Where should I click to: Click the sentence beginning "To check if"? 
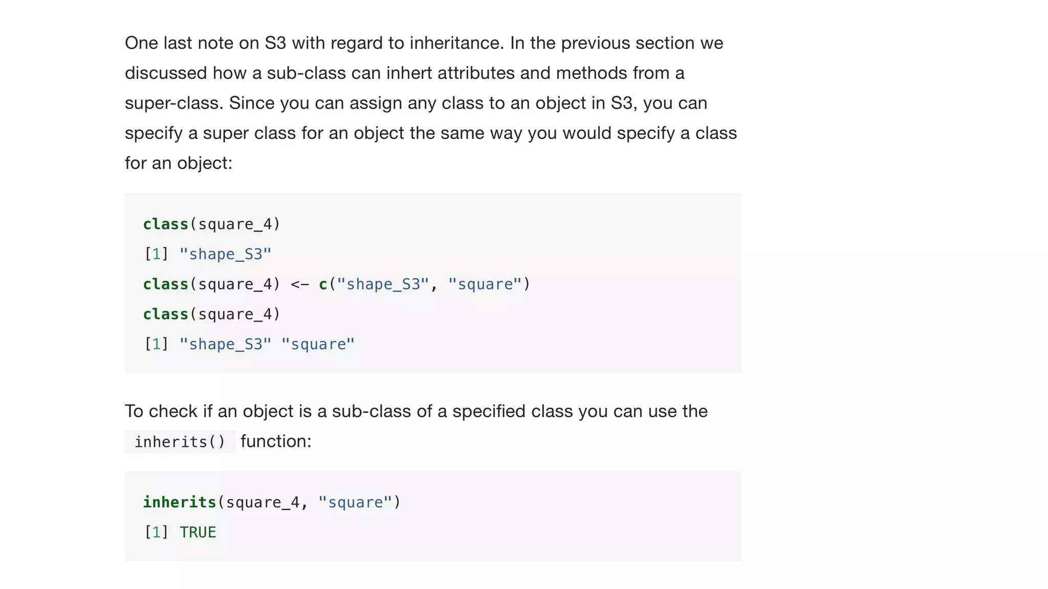click(416, 411)
